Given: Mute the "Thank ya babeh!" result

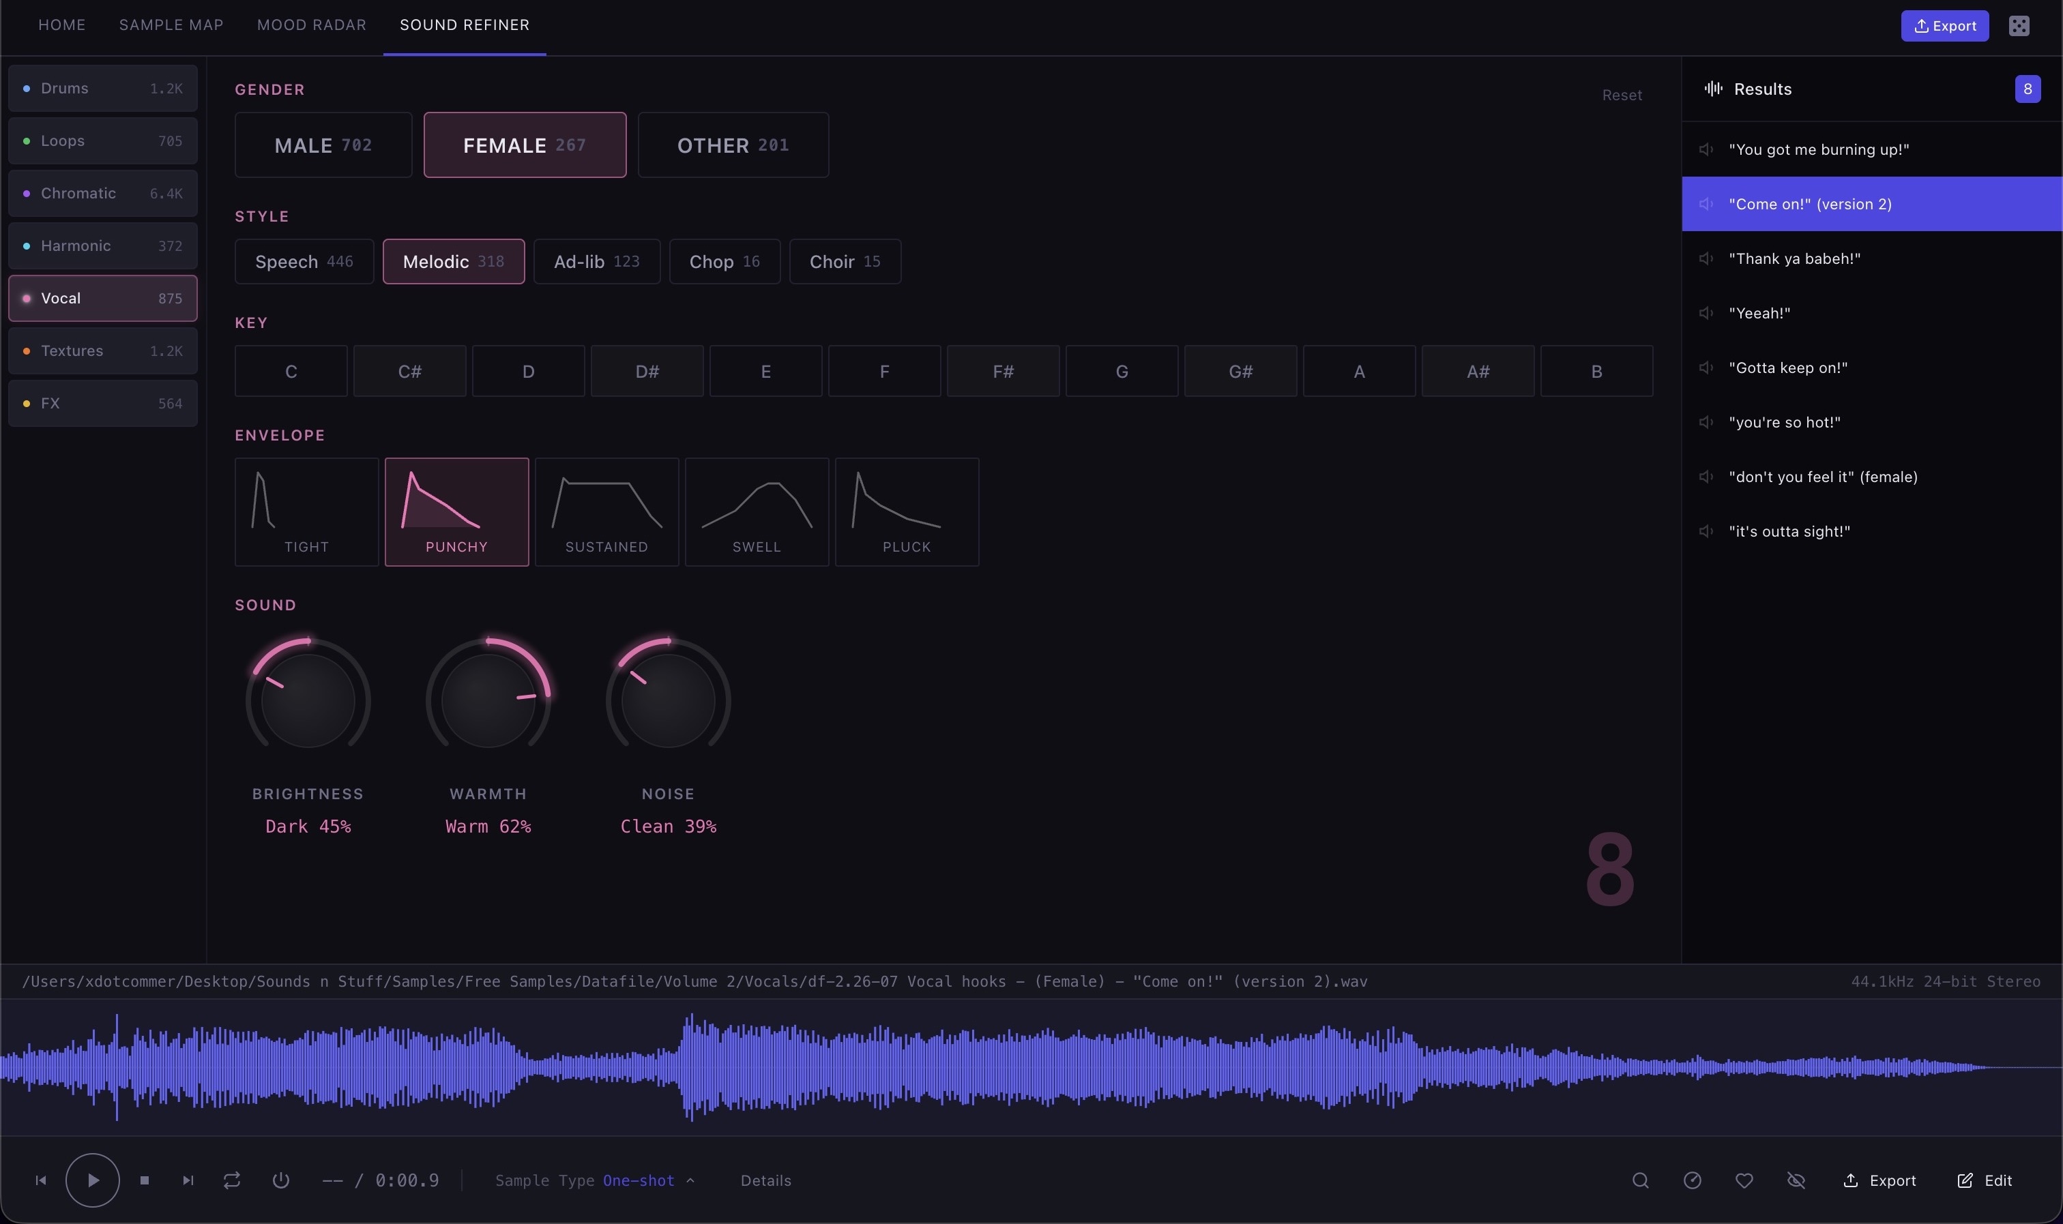Looking at the screenshot, I should 1706,258.
